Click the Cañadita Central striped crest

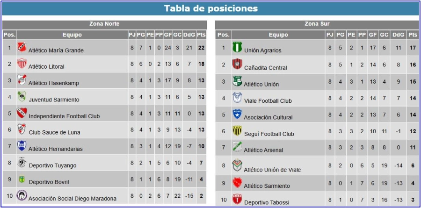pos(237,64)
